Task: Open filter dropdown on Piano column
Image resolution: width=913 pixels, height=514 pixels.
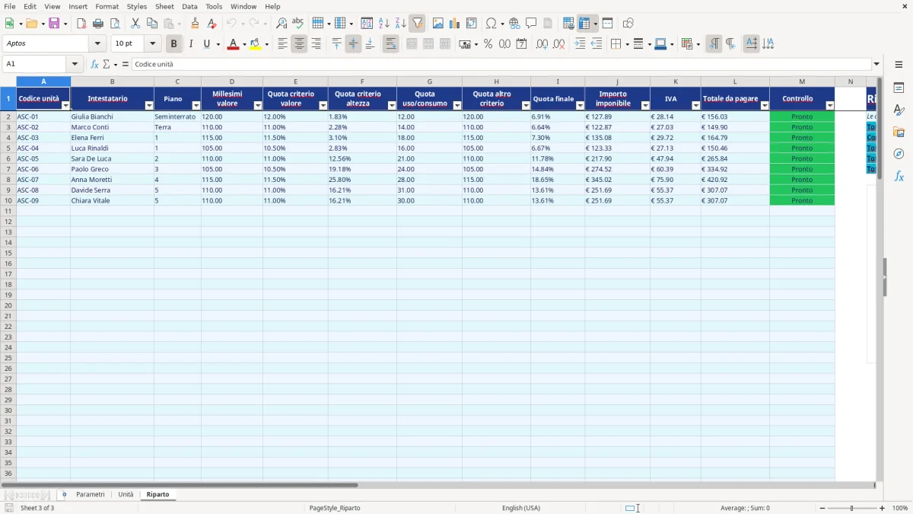Action: pos(196,106)
